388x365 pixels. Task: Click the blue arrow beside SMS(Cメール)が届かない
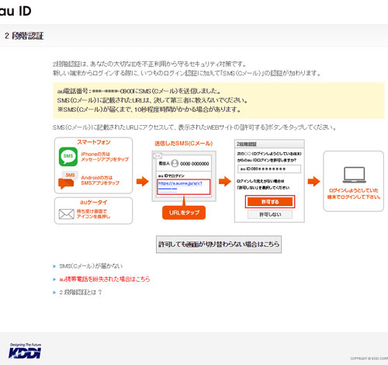pos(54,266)
